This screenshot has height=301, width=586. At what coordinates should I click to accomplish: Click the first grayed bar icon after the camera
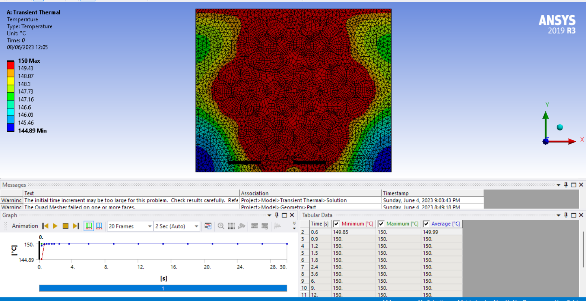(254, 226)
